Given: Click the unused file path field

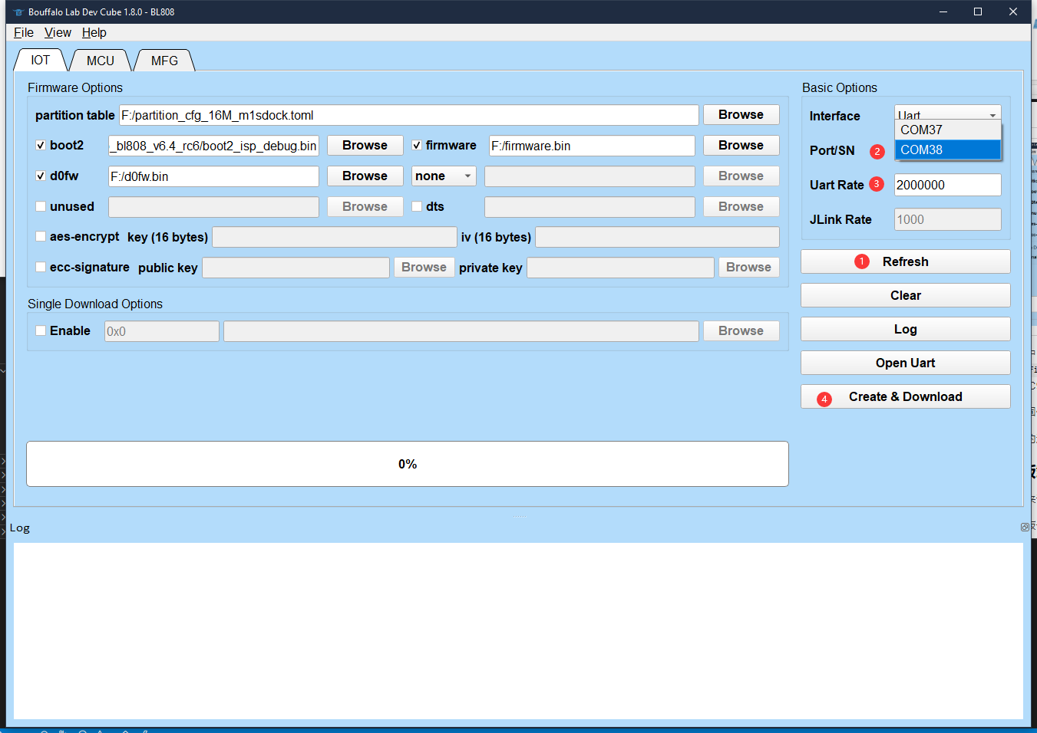Looking at the screenshot, I should [x=213, y=207].
